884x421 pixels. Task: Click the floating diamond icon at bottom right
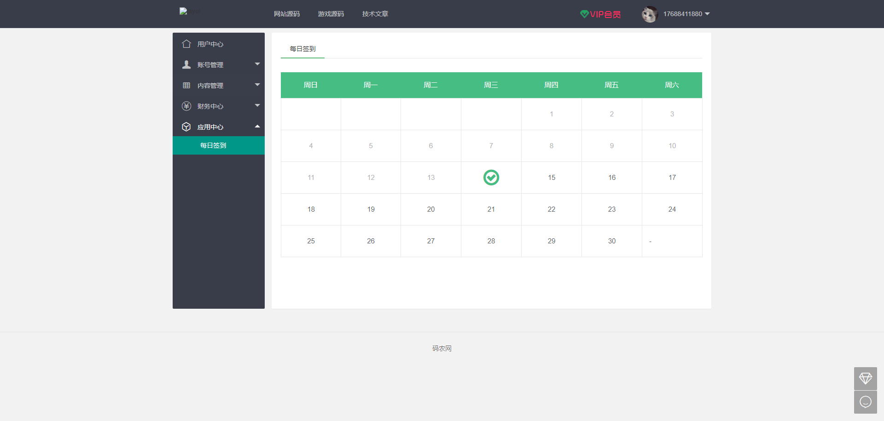(x=866, y=379)
